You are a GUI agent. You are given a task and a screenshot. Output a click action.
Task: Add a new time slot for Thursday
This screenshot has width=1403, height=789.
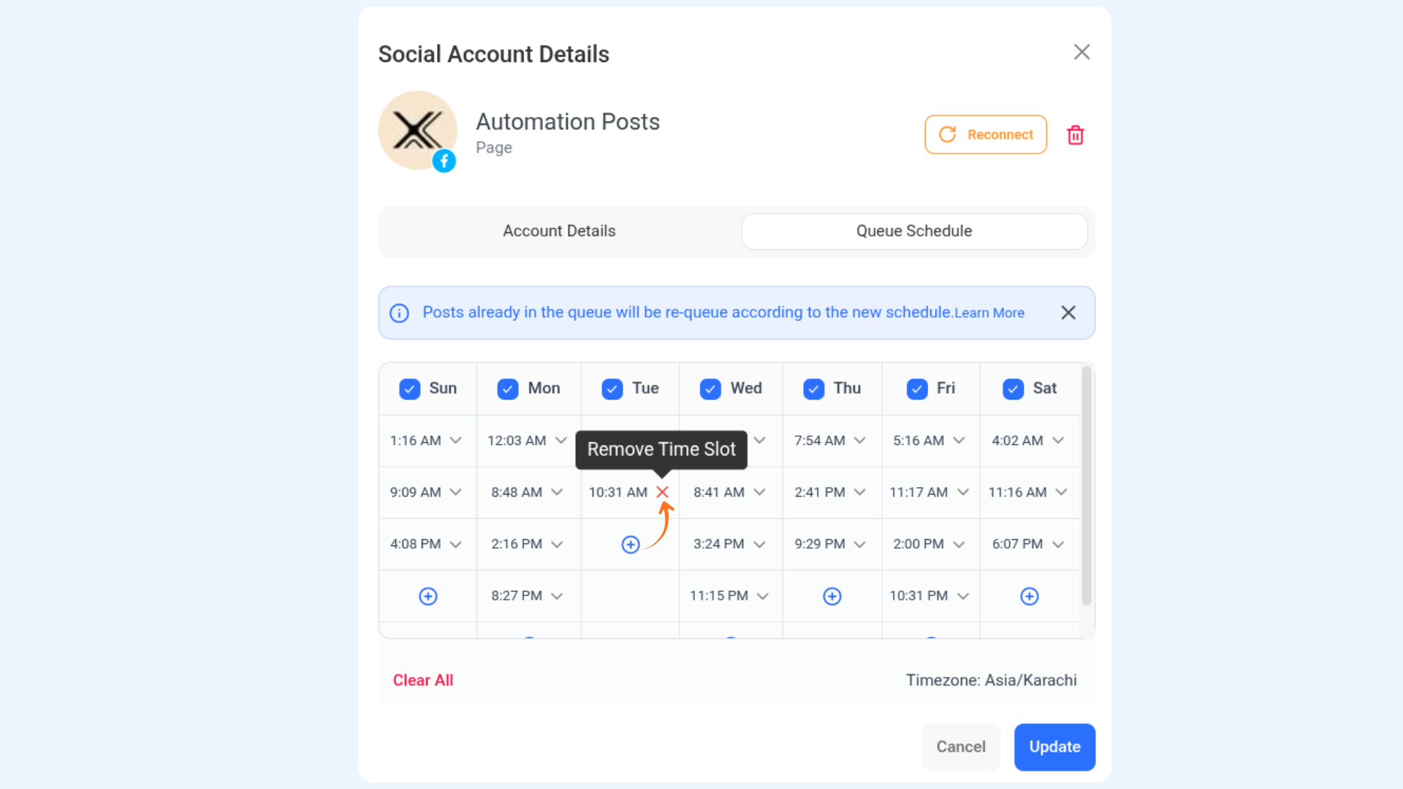pos(832,596)
